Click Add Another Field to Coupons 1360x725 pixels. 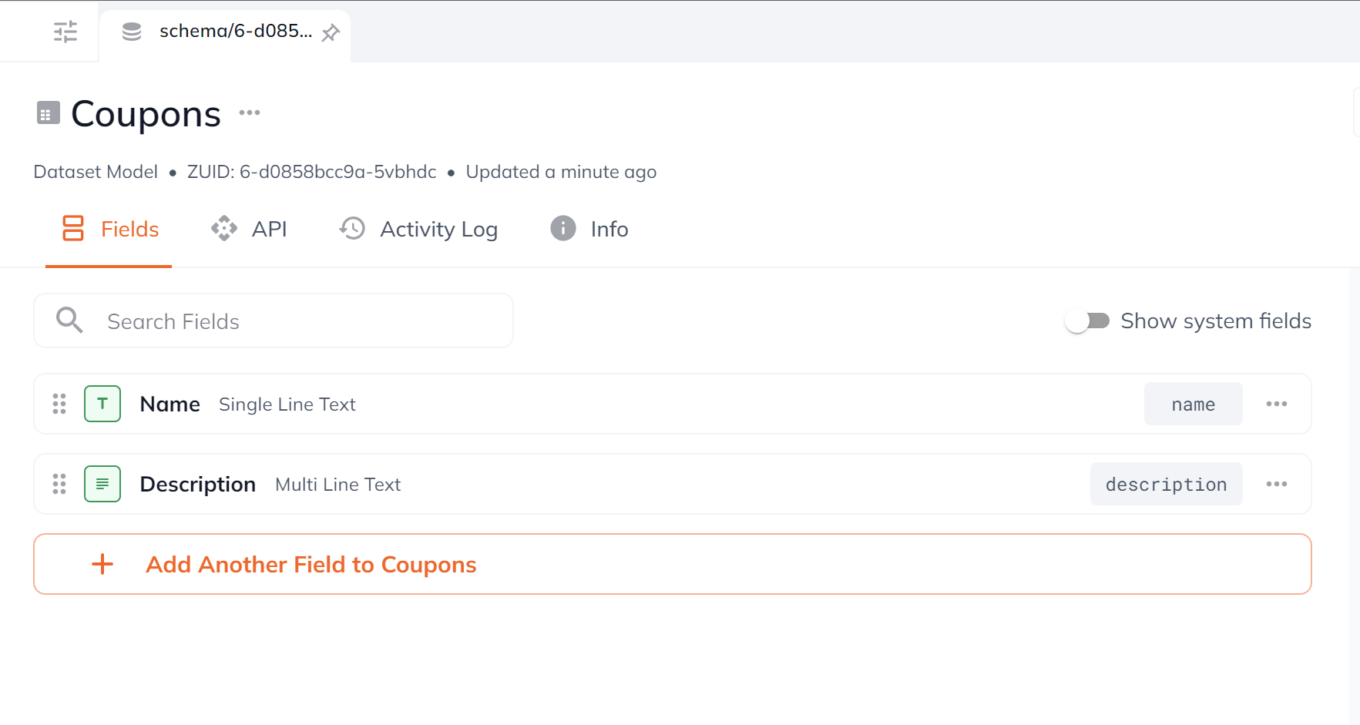673,564
